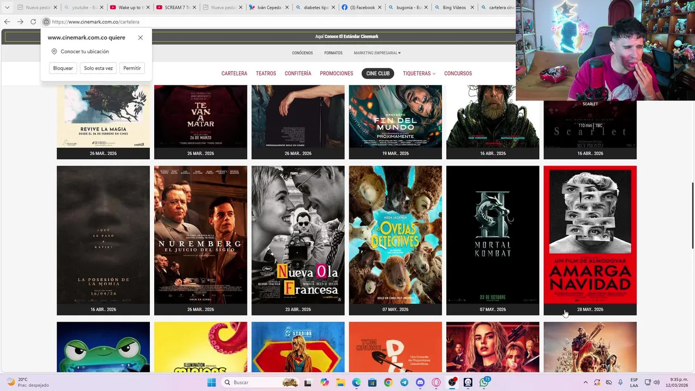Open Opera browser from the taskbar
Screen dimensions: 695x391
pyautogui.click(x=436, y=382)
